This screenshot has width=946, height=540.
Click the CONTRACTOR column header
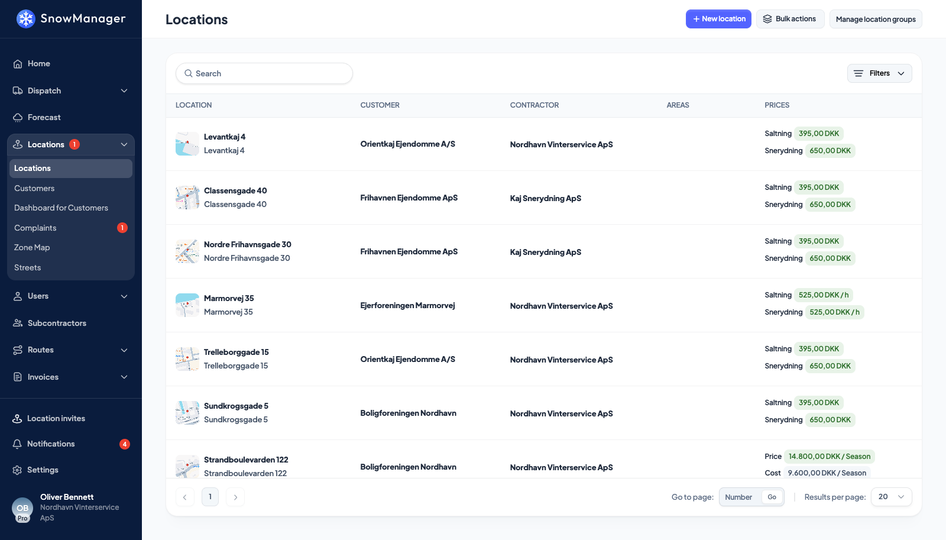tap(534, 105)
